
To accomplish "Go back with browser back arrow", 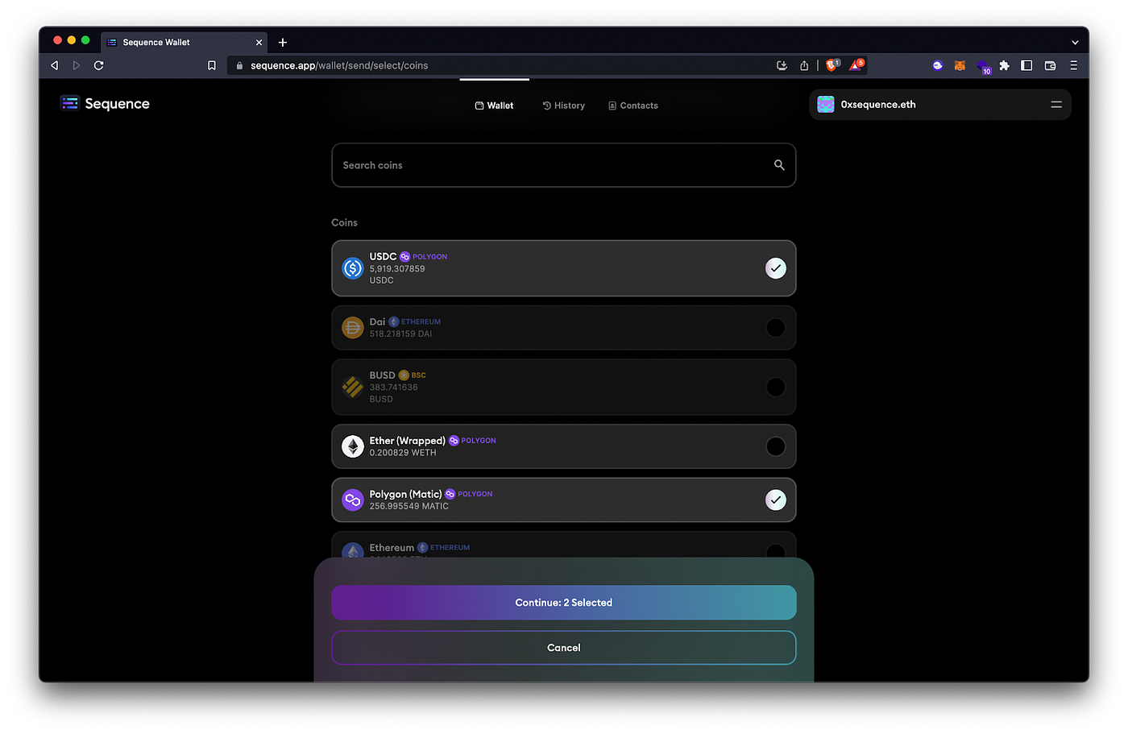I will coord(55,65).
